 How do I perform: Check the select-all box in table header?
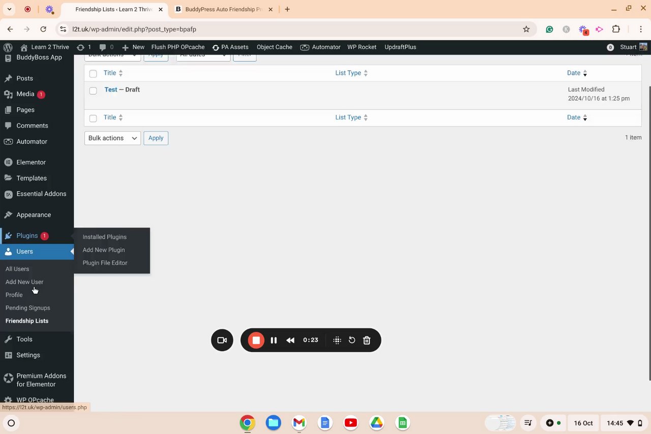pos(93,74)
